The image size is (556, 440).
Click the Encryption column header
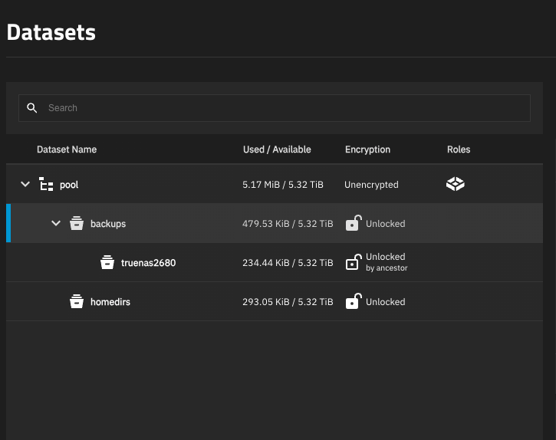click(x=367, y=149)
